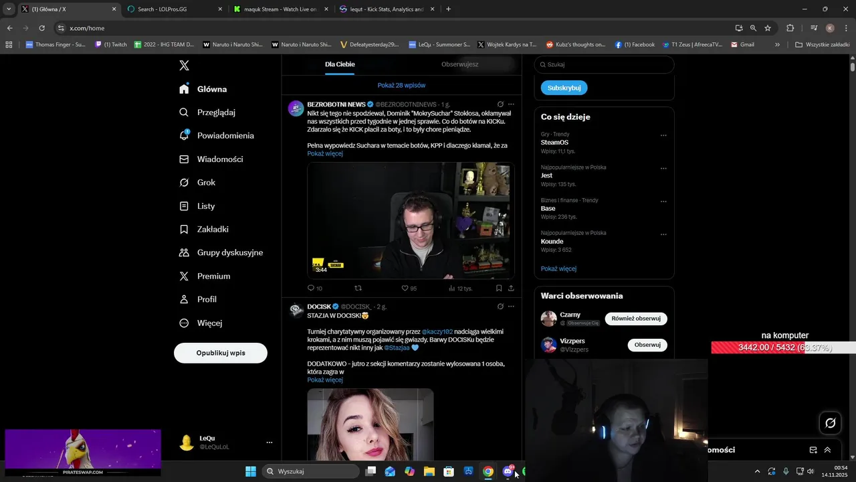Expand the Więcej menu in sidebar
The width and height of the screenshot is (856, 482).
point(201,323)
